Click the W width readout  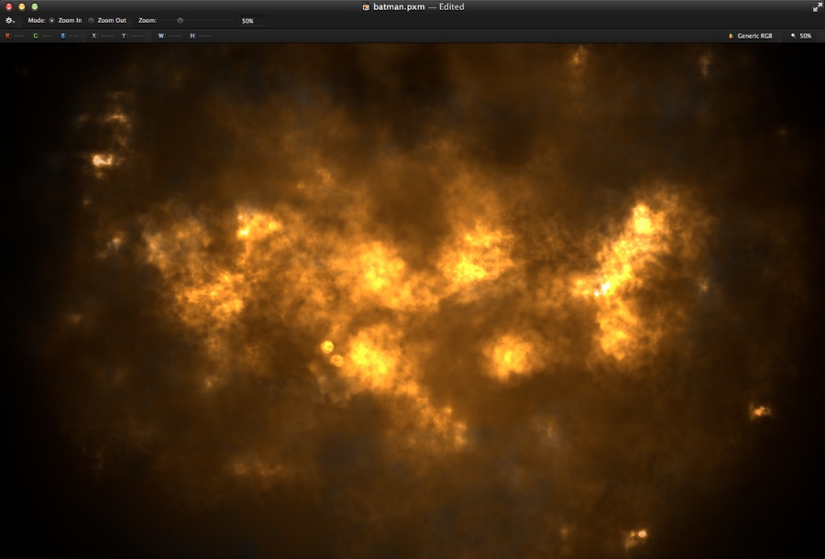point(170,36)
